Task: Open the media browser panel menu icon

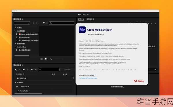Action: point(22,19)
